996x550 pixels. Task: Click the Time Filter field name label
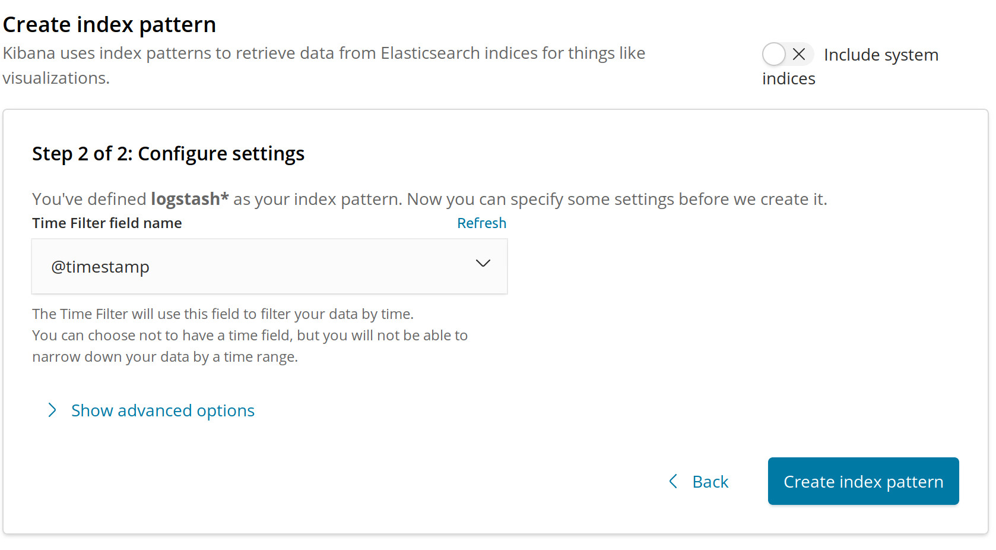coord(107,223)
